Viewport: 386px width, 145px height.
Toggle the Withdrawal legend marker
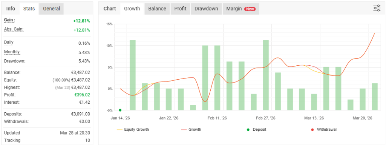(x=324, y=129)
